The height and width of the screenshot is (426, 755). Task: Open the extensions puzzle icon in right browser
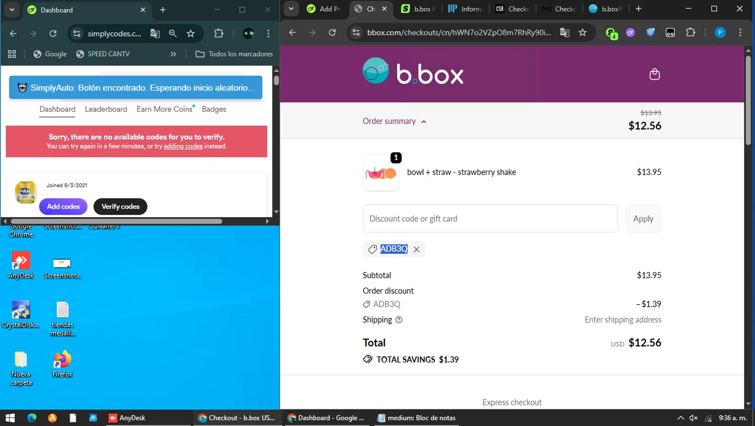click(x=691, y=33)
